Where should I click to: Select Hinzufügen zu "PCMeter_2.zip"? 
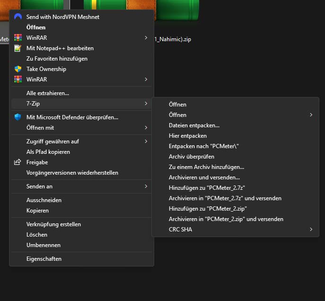pyautogui.click(x=236, y=208)
